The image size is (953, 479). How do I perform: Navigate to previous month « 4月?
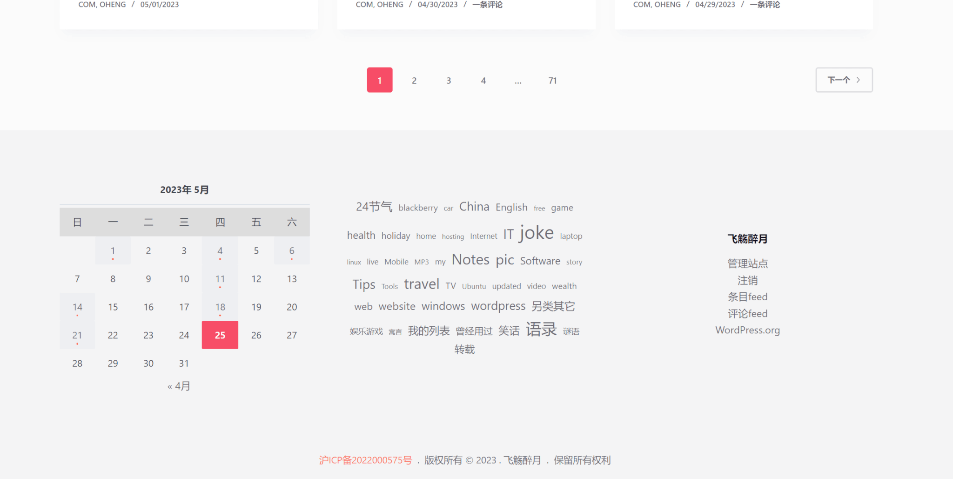[179, 386]
